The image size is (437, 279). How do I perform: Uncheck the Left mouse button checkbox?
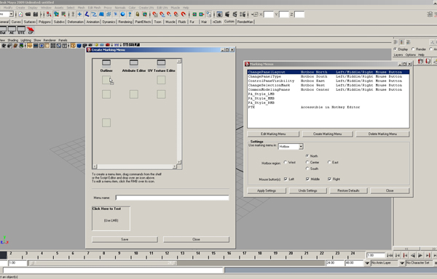click(286, 179)
